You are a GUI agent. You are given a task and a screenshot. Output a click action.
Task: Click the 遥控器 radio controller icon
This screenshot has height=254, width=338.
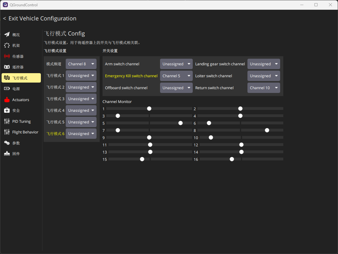7,67
